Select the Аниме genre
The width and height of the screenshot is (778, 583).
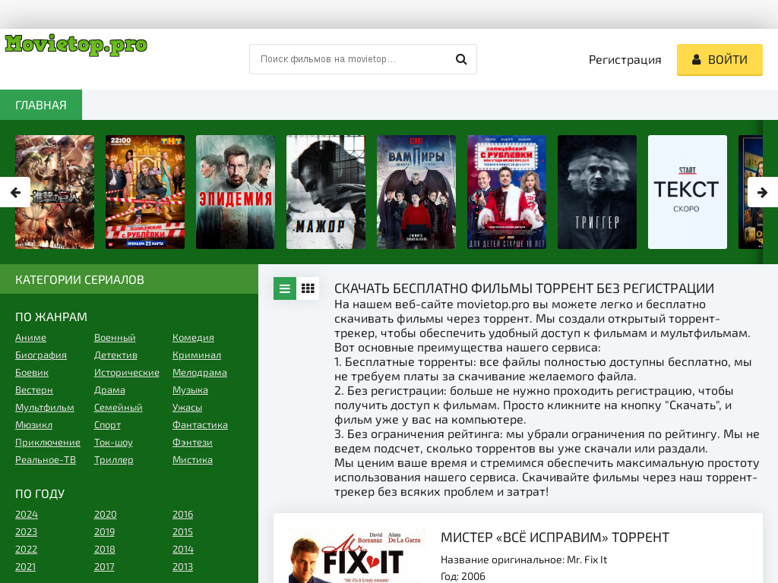click(x=30, y=338)
